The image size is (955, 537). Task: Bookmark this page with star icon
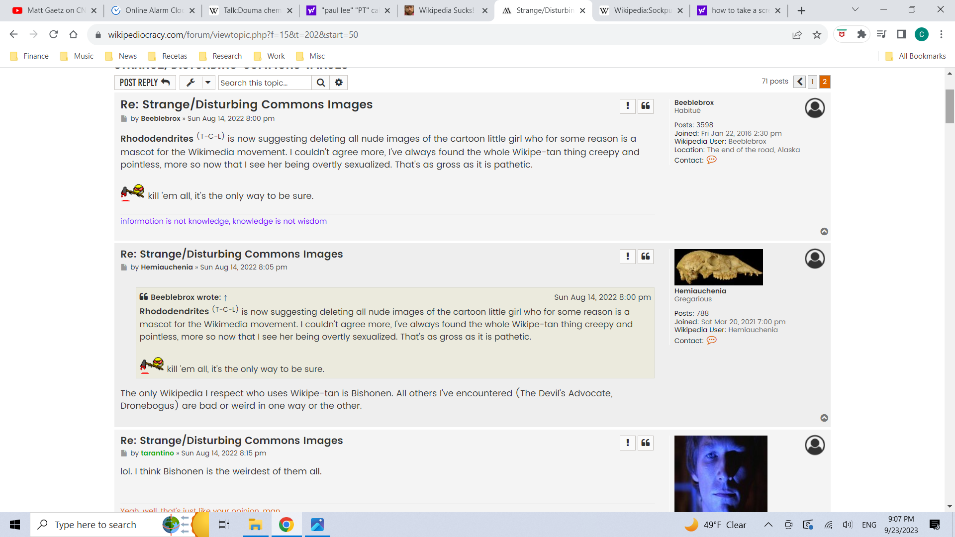tap(817, 34)
